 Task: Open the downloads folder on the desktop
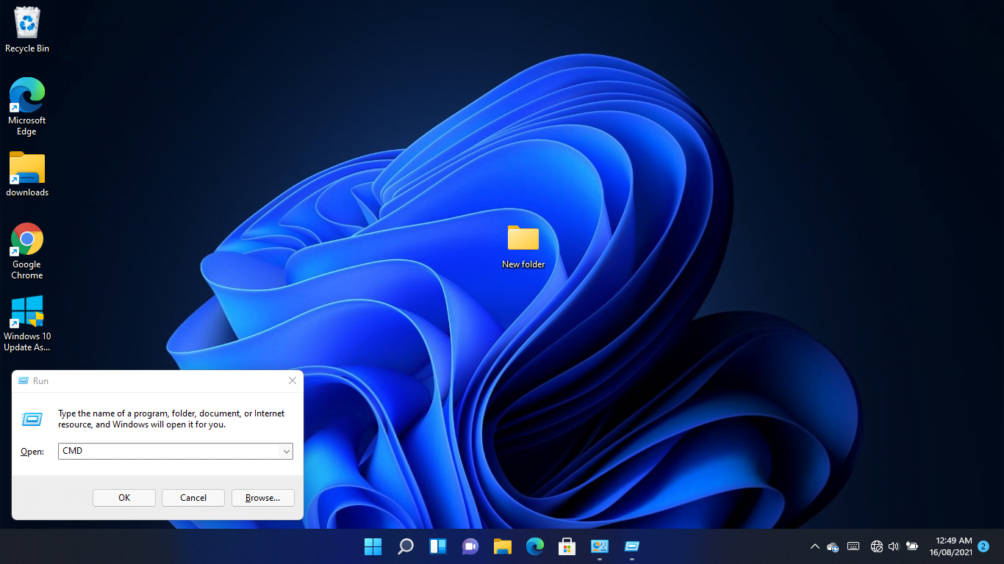pyautogui.click(x=26, y=167)
